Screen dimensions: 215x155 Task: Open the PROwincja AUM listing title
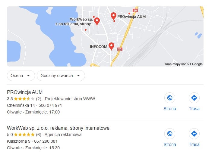pyautogui.click(x=25, y=92)
